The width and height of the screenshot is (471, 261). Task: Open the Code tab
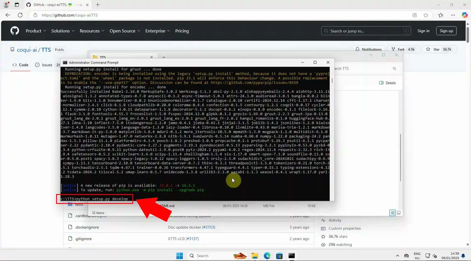point(20,65)
